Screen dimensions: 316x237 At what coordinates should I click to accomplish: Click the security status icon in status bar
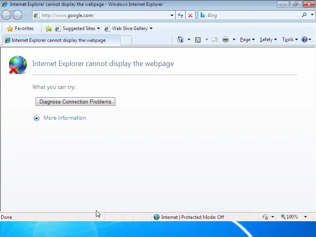[x=265, y=217]
